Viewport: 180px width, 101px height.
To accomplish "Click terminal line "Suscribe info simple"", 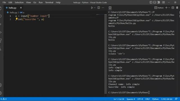I will (x=121, y=87).
